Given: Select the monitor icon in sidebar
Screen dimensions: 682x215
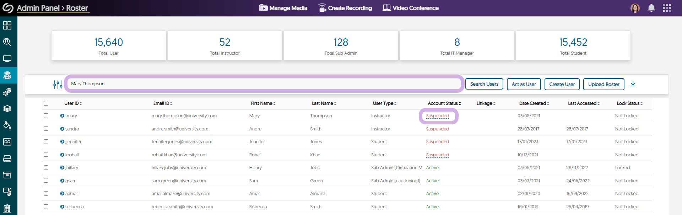Looking at the screenshot, I should click(x=7, y=59).
